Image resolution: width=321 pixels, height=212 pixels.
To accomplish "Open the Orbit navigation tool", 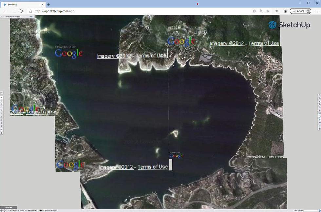I will (x=1, y=133).
